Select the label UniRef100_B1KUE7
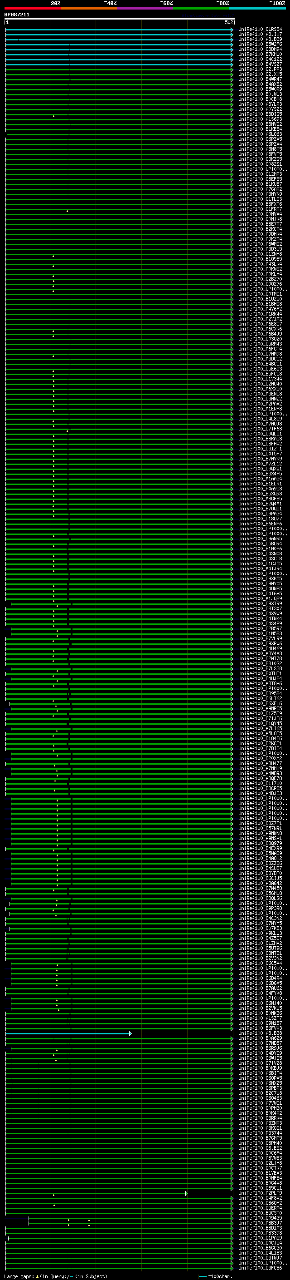 pyautogui.click(x=260, y=184)
